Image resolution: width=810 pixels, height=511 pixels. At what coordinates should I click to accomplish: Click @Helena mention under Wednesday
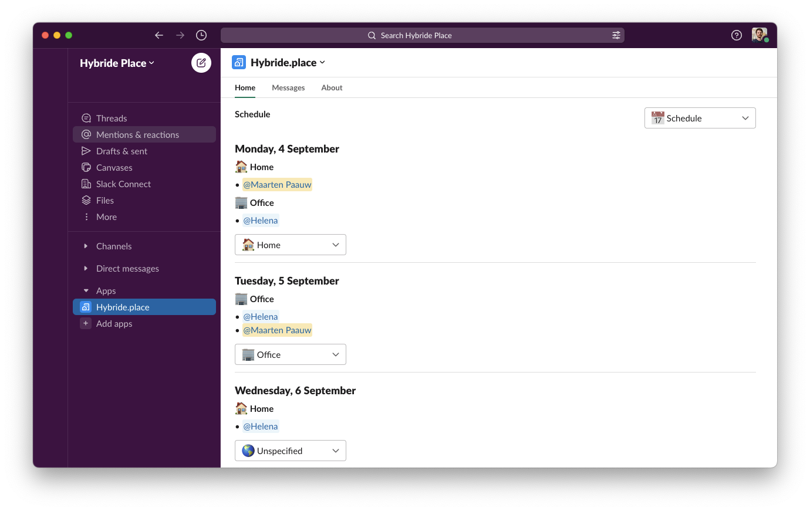(x=261, y=426)
